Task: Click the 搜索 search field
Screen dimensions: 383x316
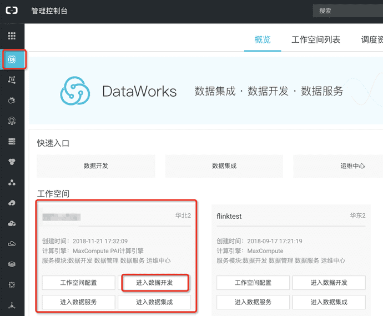Action: (348, 11)
